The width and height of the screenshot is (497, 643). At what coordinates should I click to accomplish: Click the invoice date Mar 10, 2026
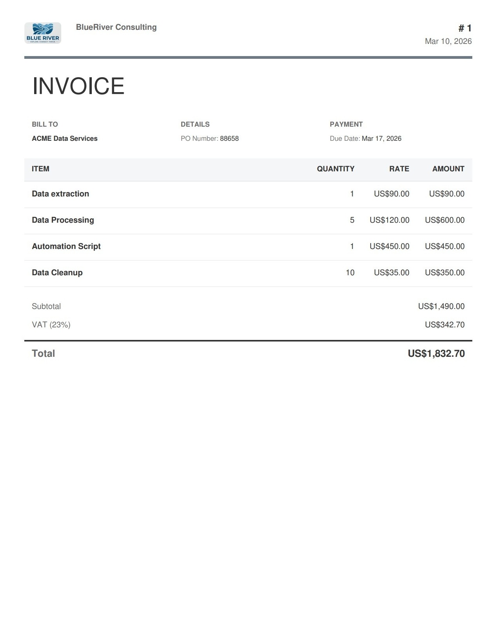pyautogui.click(x=448, y=41)
